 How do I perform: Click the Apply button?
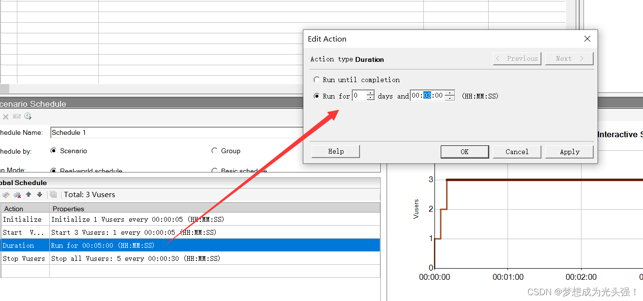pos(569,151)
